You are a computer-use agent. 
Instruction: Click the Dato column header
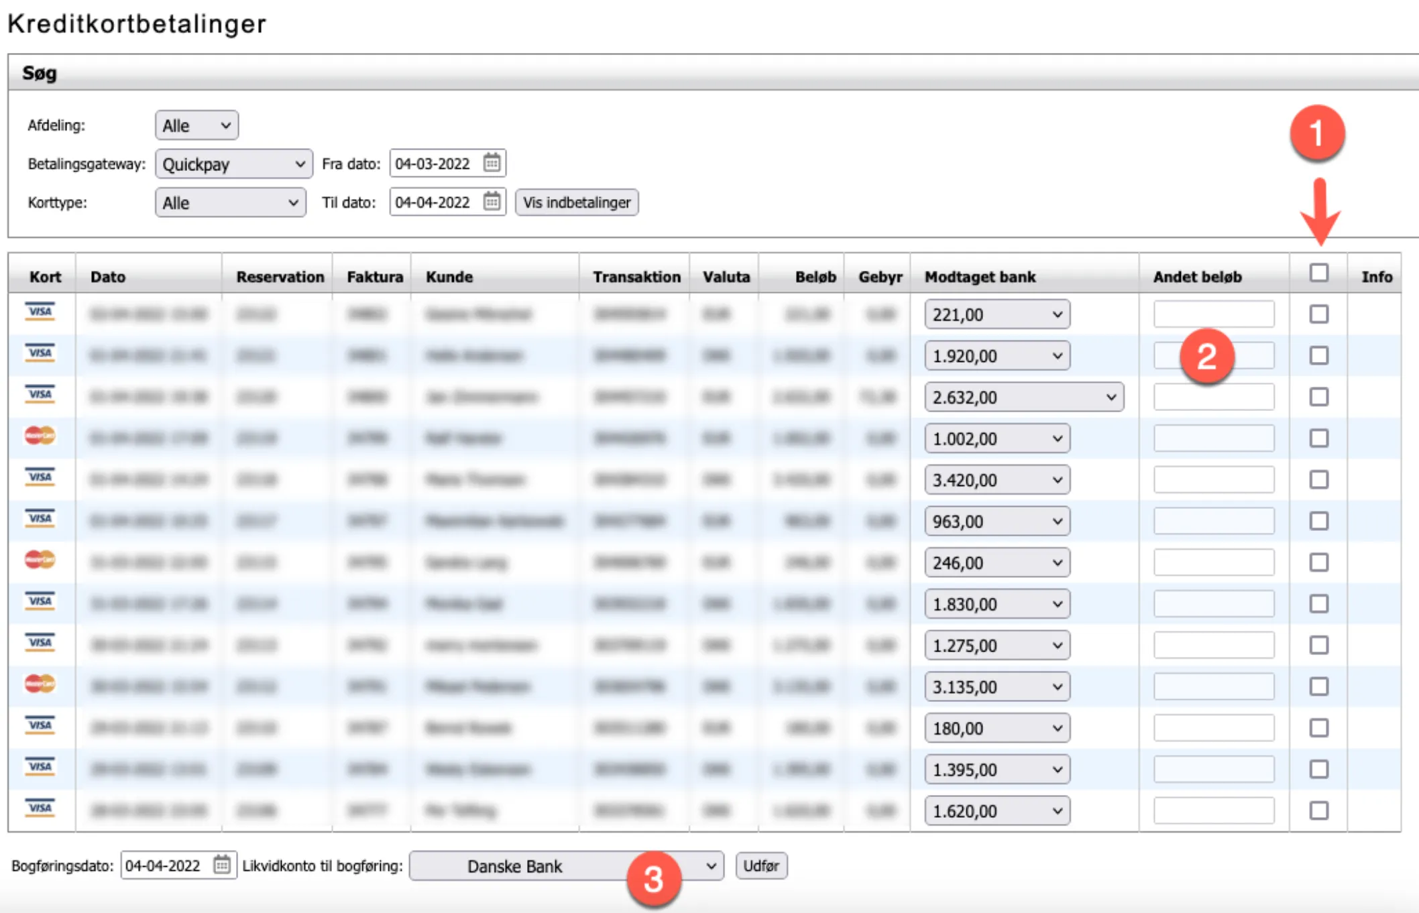(108, 277)
